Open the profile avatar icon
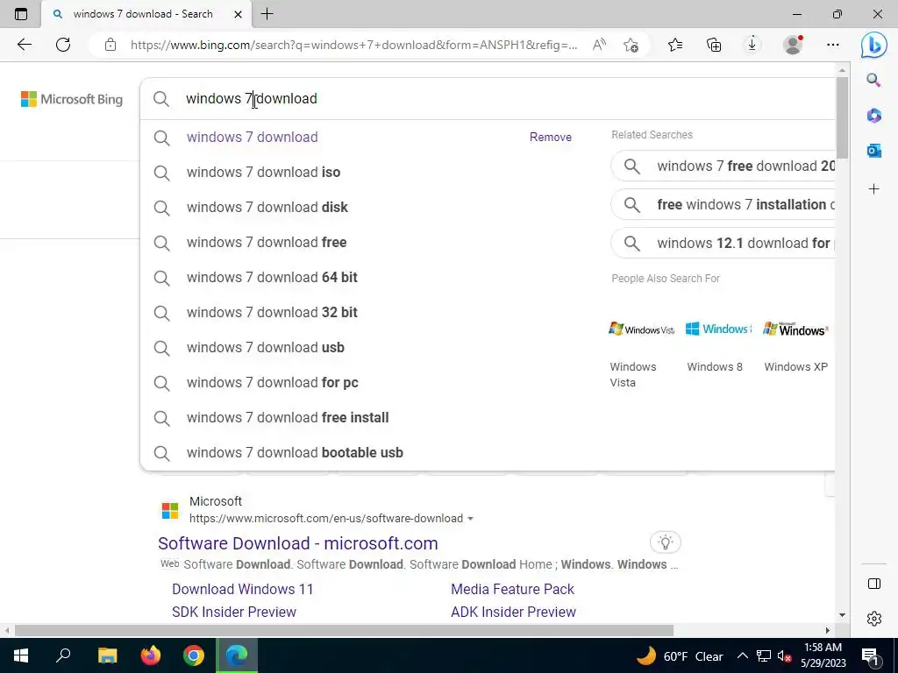Screen dimensions: 898x673 pyautogui.click(x=793, y=45)
